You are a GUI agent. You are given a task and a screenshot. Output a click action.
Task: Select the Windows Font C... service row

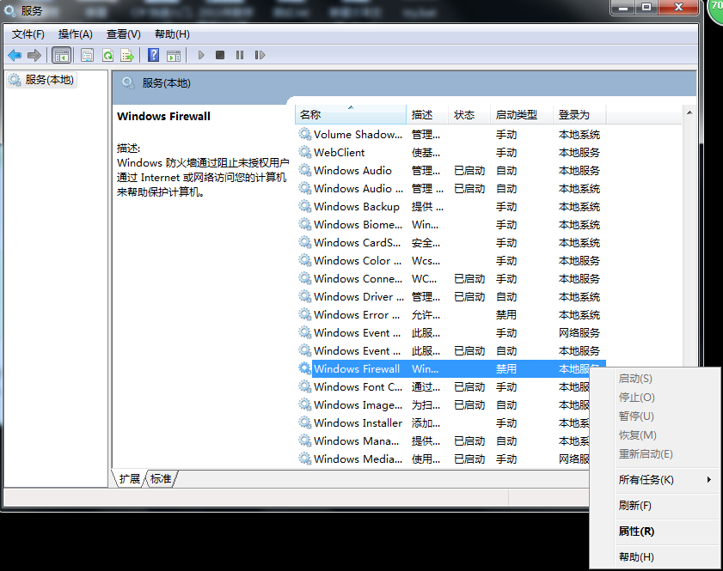coord(443,386)
